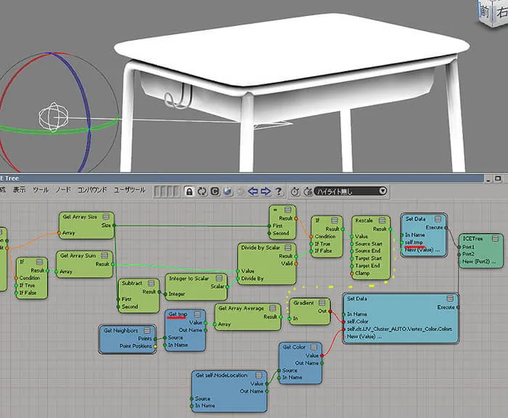Viewport: 508px width, 418px height.
Task: Collapse the Gradient node via its icon
Action: pos(321,303)
